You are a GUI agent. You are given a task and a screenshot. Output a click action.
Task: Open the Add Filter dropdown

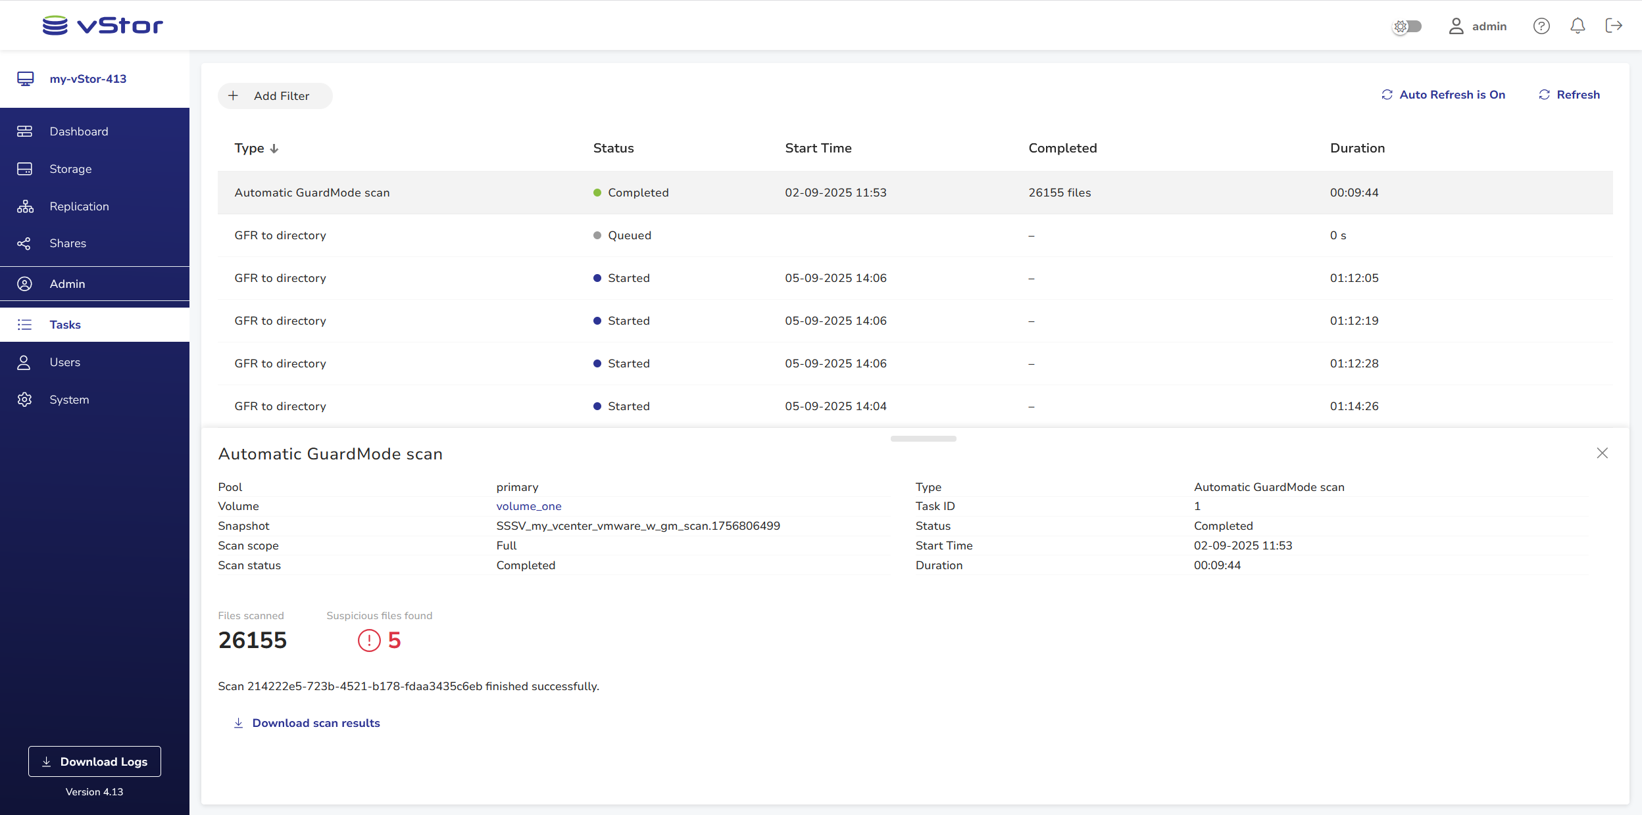(x=275, y=96)
